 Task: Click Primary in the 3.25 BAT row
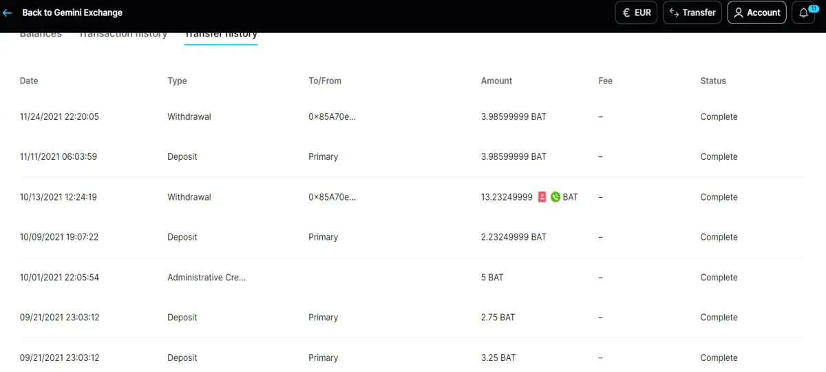coord(324,358)
